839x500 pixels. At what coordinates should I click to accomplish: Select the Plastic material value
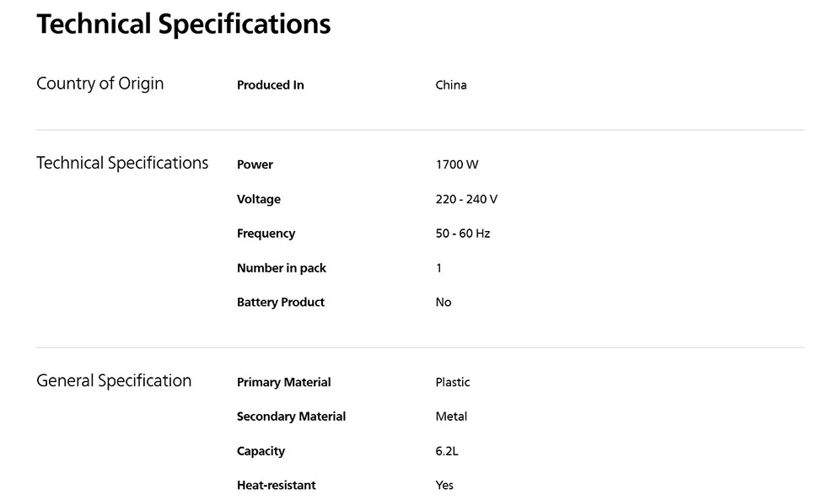(453, 382)
